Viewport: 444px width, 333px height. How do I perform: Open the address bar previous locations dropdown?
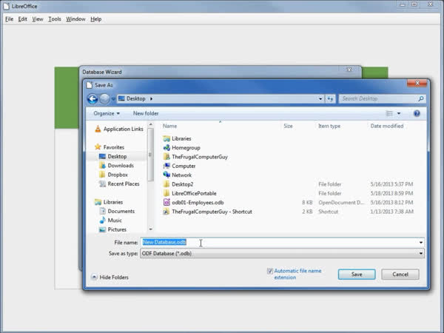(320, 99)
